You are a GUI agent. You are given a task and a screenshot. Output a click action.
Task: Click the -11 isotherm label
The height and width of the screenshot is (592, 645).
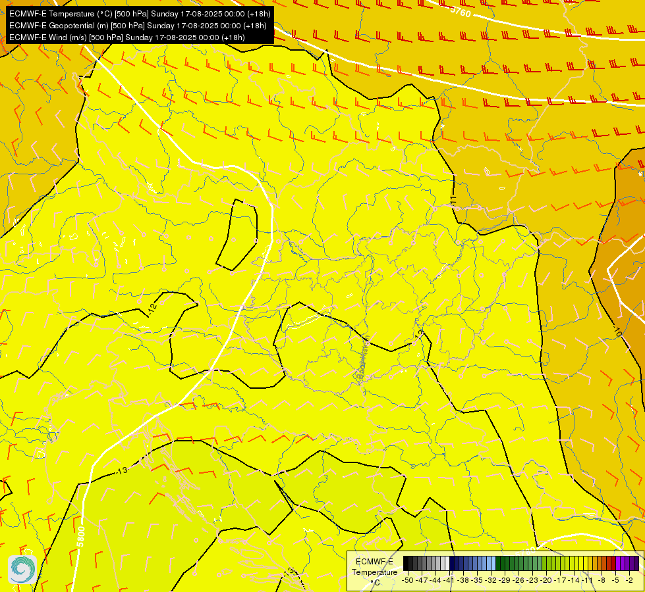[453, 201]
